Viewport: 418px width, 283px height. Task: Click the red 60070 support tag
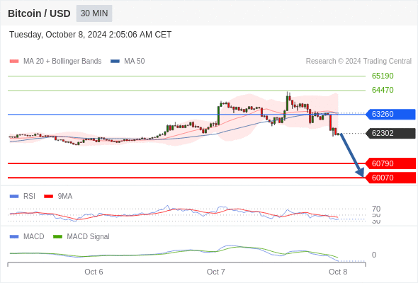390,178
